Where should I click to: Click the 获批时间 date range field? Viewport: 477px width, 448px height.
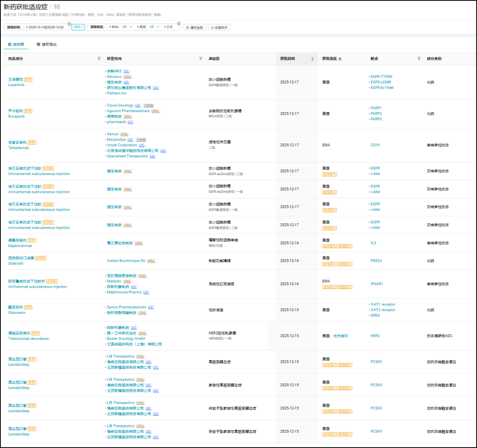click(46, 27)
